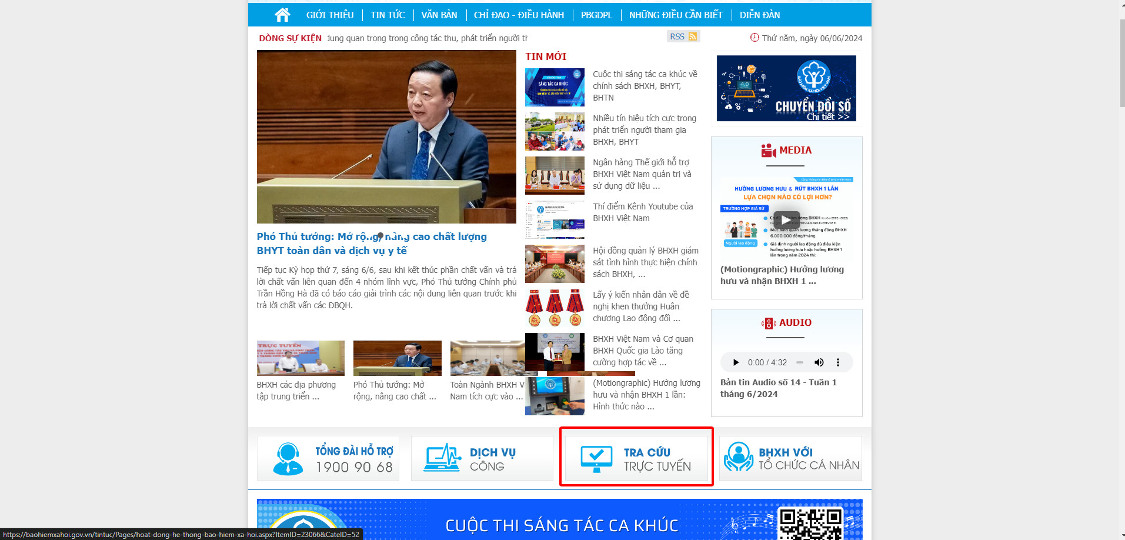Viewport: 1125px width, 540px height.
Task: Click the TIN MỚI section heading
Action: click(546, 56)
